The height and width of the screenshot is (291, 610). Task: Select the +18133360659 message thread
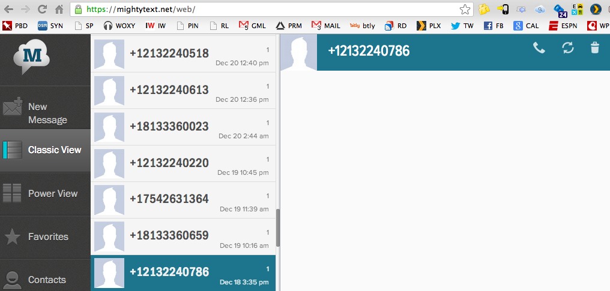coord(183,236)
